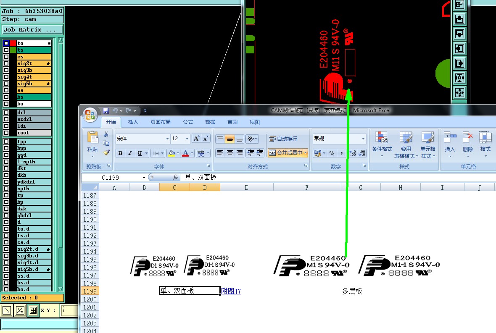Screen dimensions: 496x333
Task: Toggle underline formatting
Action: [140, 153]
